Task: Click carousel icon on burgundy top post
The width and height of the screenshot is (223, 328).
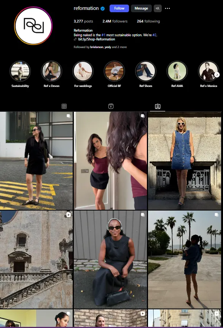Action: pos(143,116)
